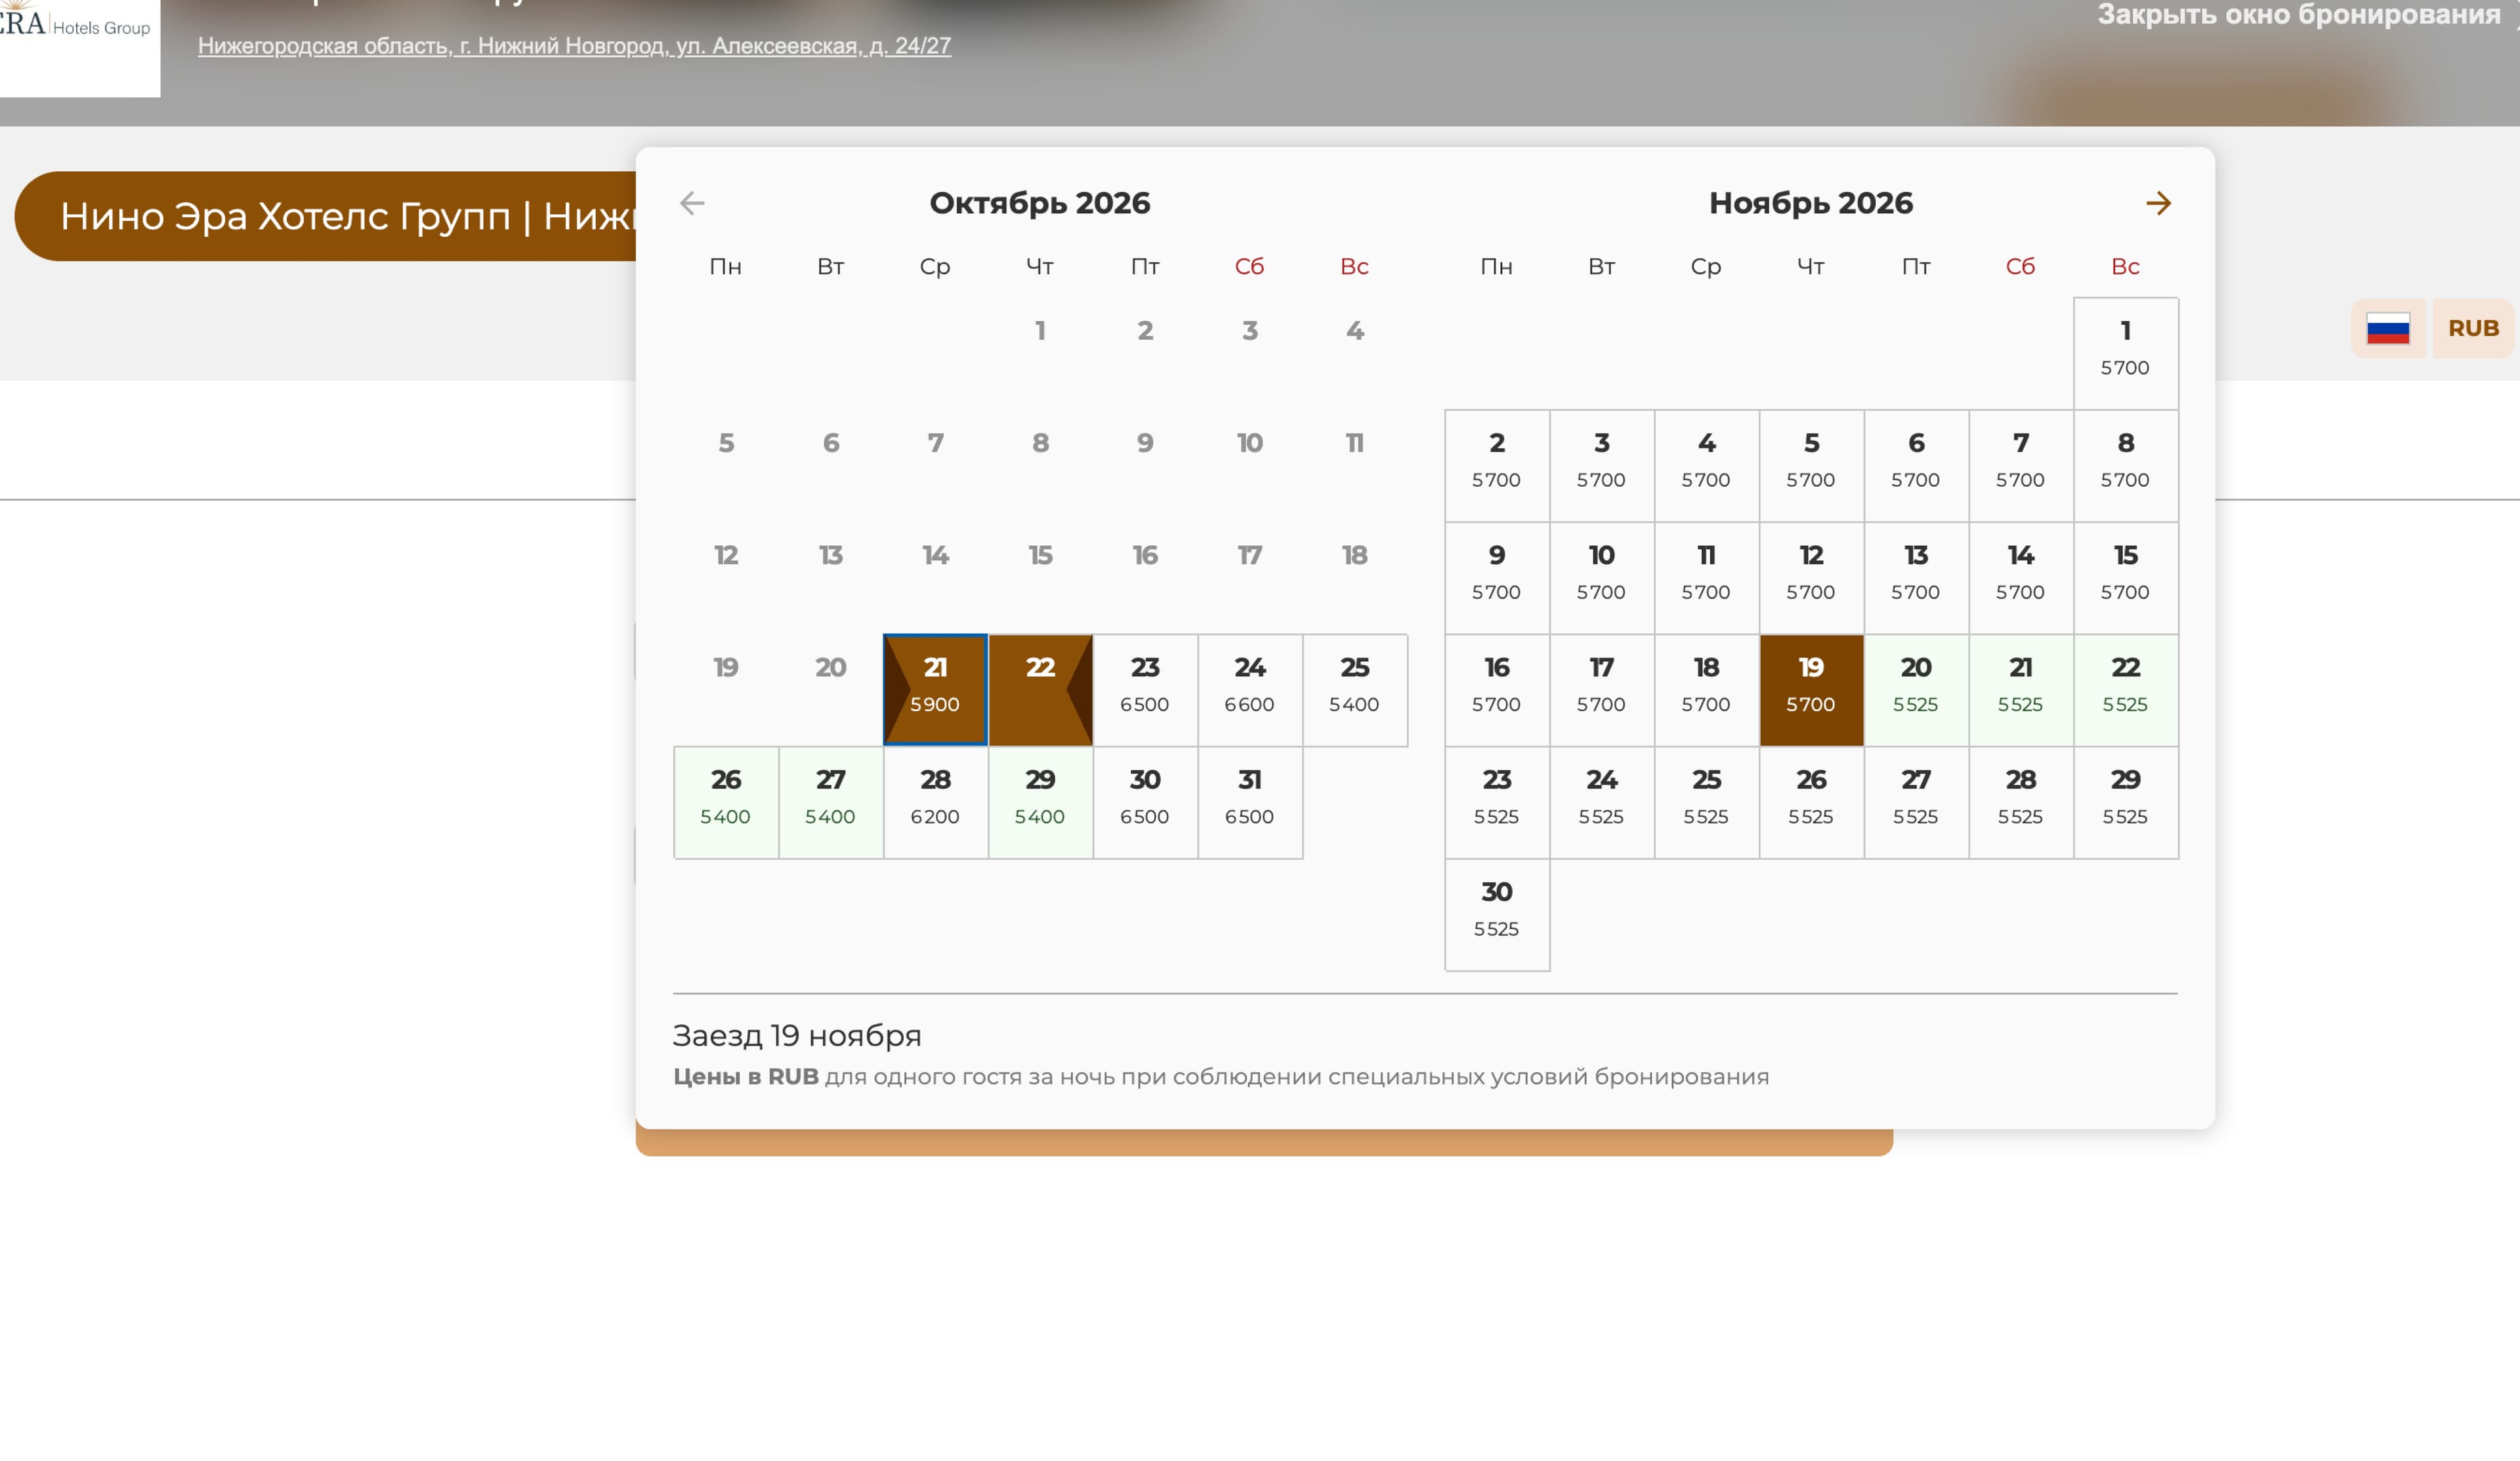Open the hotel address link
The width and height of the screenshot is (2520, 1461).
[574, 46]
